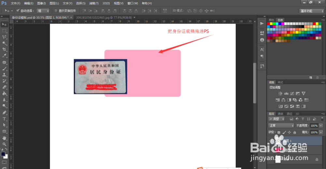The height and width of the screenshot is (169, 326).
Task: Open the 基本功能 workspace dropdown
Action: tap(311, 11)
